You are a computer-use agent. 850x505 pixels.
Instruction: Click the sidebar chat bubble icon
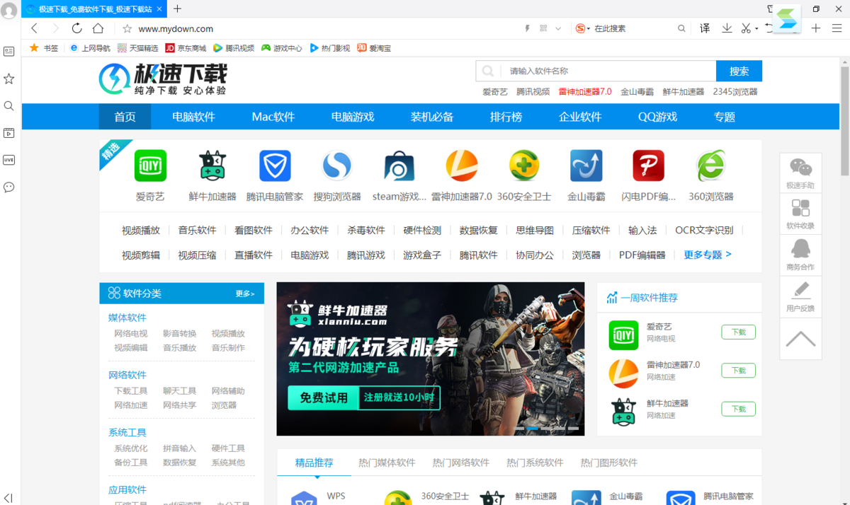pyautogui.click(x=9, y=187)
